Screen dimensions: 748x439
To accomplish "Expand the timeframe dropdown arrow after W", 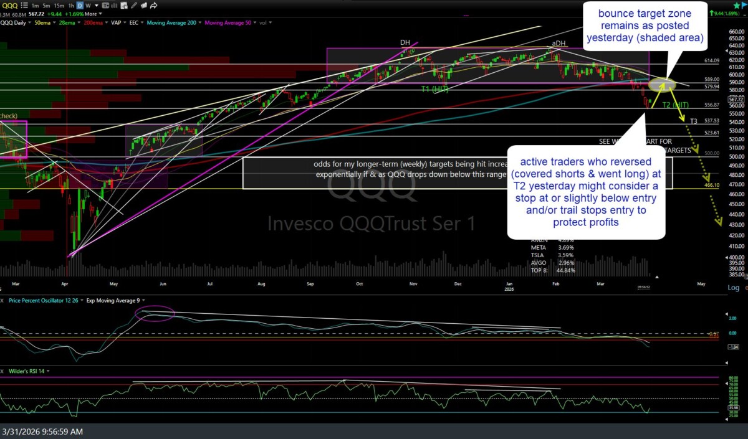I will coord(97,6).
